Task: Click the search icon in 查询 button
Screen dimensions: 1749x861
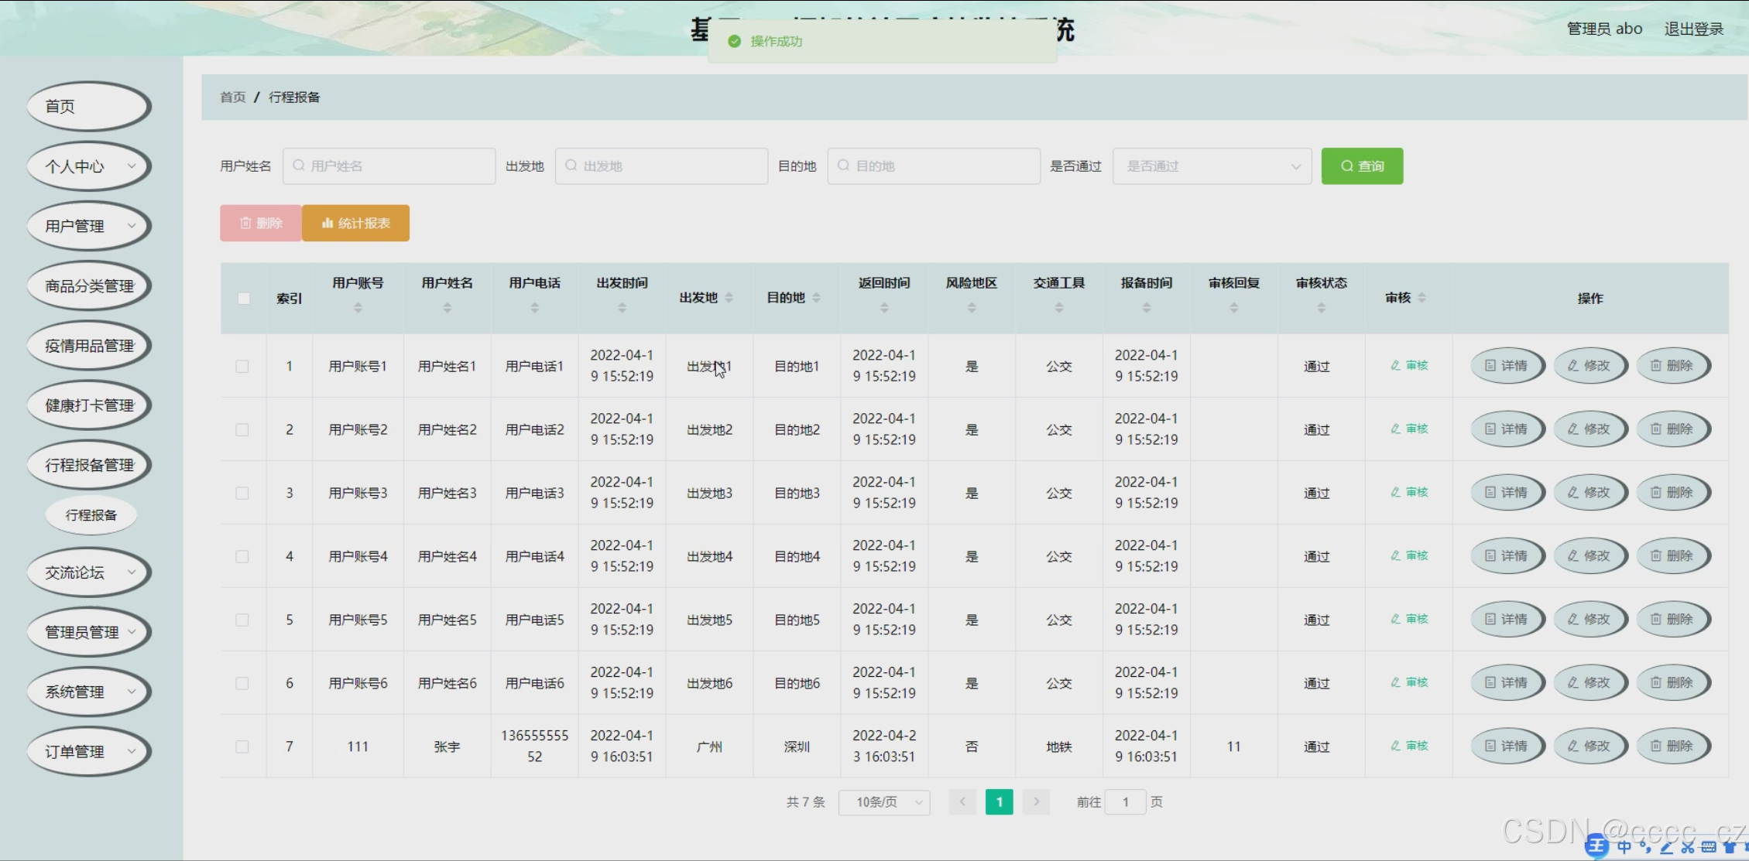Action: (x=1346, y=166)
